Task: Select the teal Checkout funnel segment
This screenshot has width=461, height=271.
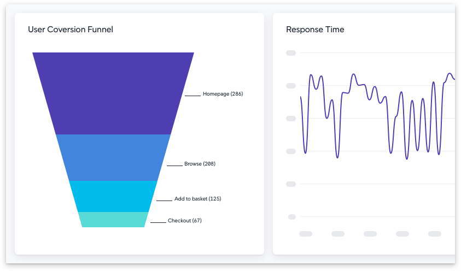Action: point(113,220)
